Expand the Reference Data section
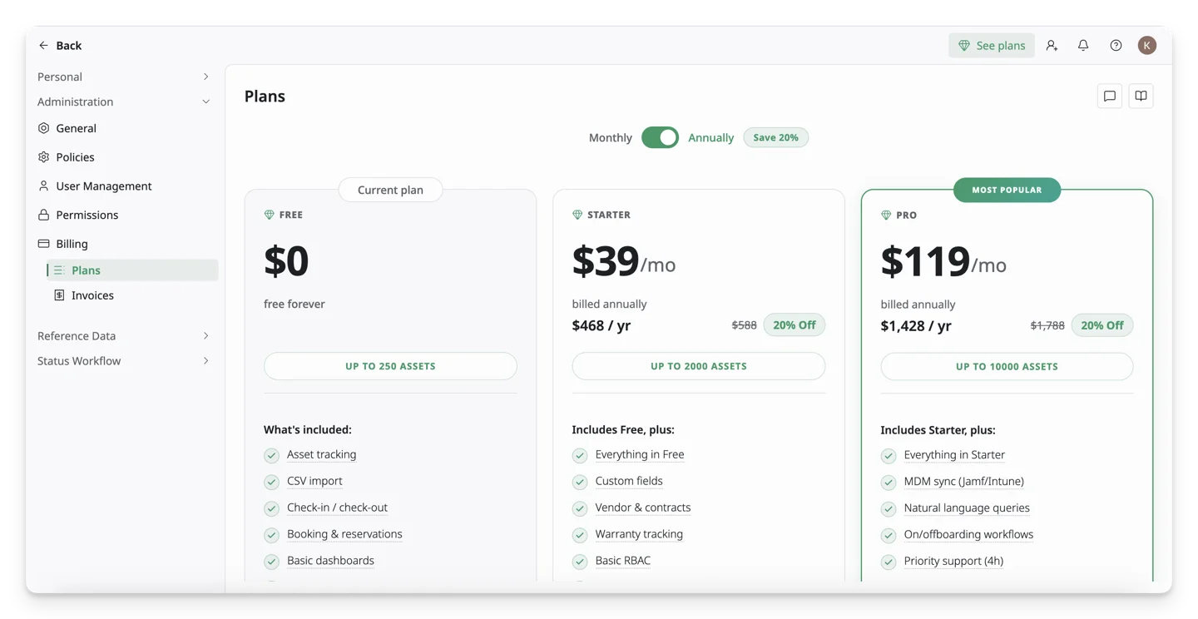 pos(124,336)
